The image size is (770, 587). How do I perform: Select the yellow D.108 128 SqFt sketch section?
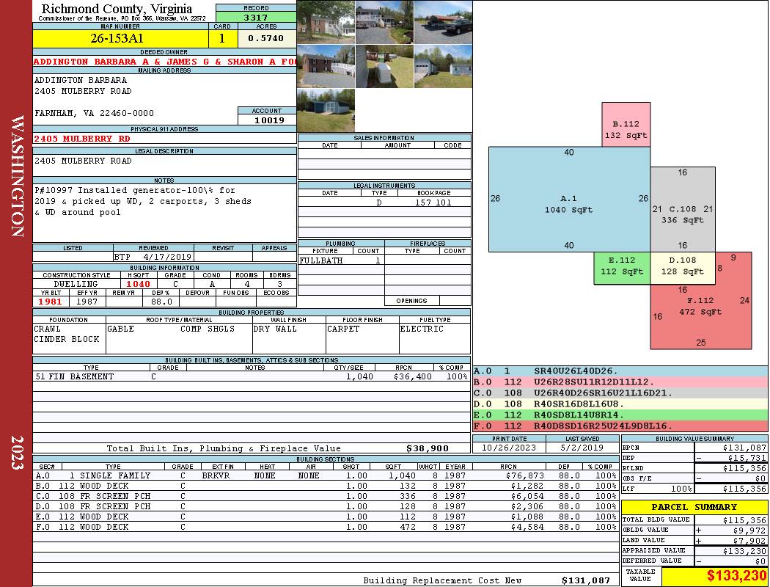pyautogui.click(x=683, y=268)
